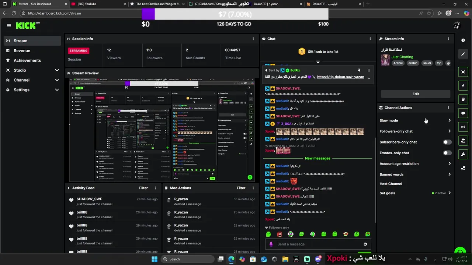The width and height of the screenshot is (472, 265).
Task: Open Discord from the taskbar
Action: click(x=318, y=259)
